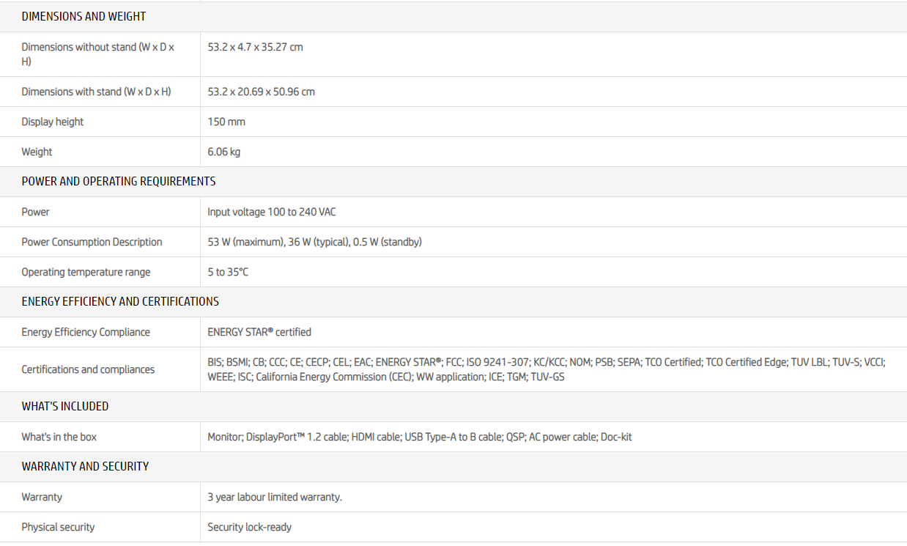Click the What's in the box contents list
907x546 pixels.
pyautogui.click(x=419, y=437)
